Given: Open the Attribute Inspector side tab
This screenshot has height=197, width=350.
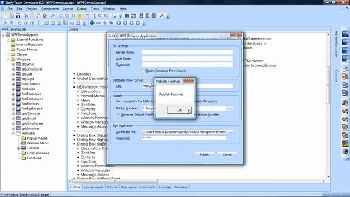Looking at the screenshot, I should click(336, 44).
